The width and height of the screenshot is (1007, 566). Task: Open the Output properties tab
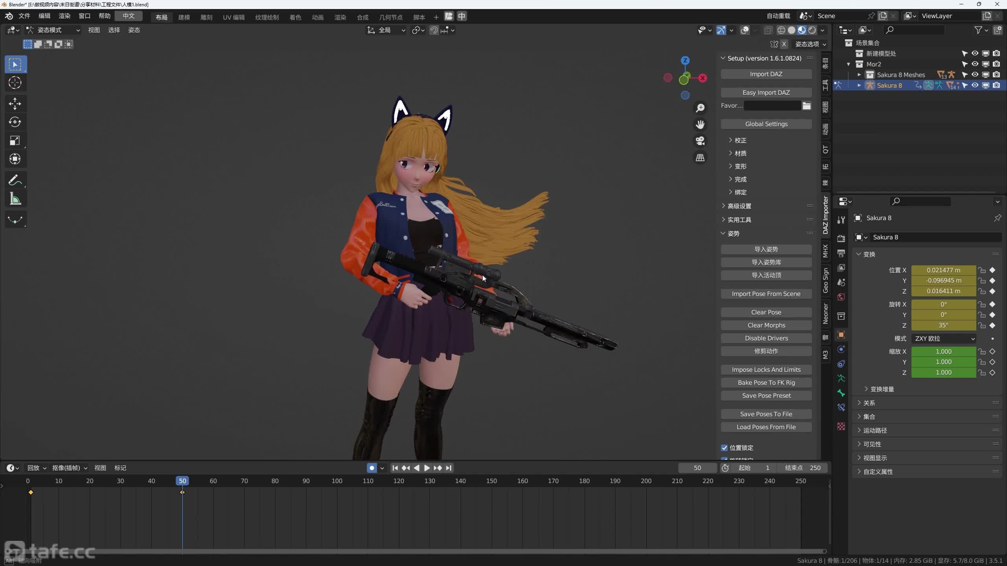(841, 253)
